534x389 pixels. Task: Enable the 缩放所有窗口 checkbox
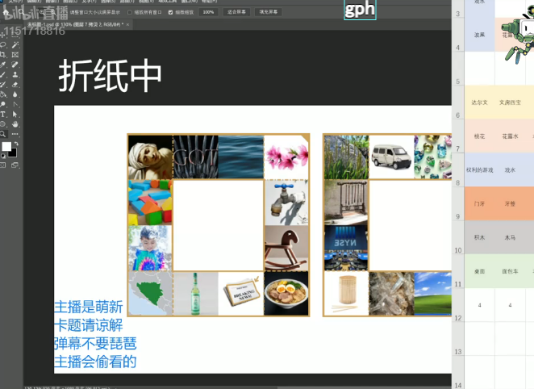[131, 12]
